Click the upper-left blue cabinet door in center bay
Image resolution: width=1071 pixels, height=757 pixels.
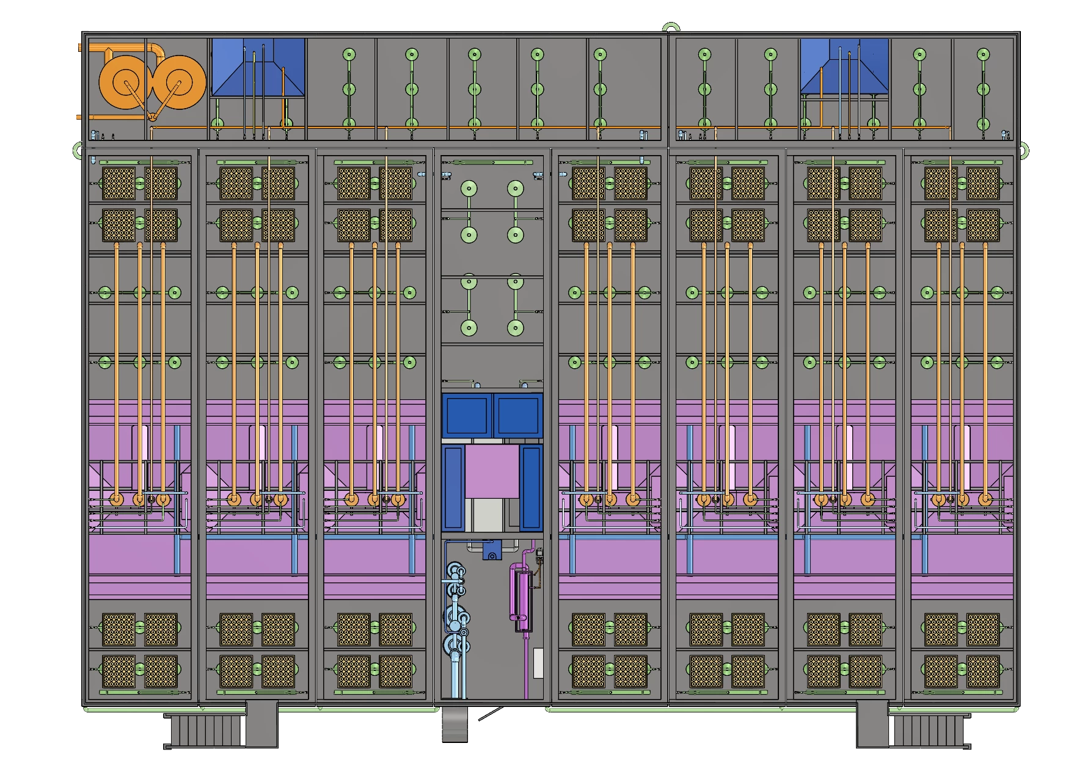tap(467, 416)
